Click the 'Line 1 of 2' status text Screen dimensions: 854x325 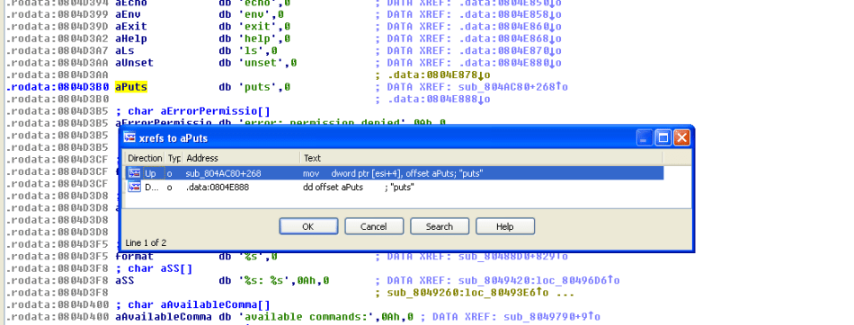(x=146, y=242)
